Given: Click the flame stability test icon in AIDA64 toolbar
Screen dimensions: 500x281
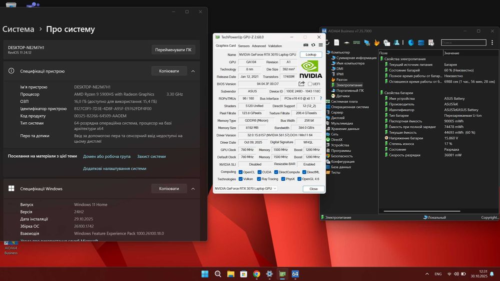Looking at the screenshot, I should [x=377, y=42].
